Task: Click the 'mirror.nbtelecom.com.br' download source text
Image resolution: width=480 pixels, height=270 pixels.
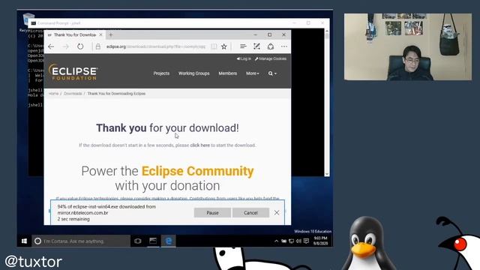Action: (x=82, y=213)
